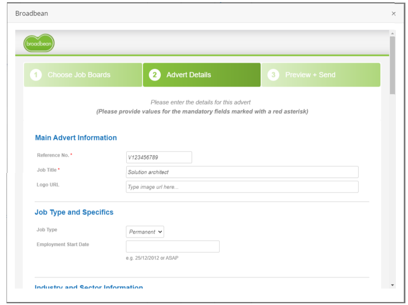Click the Employment Start Date label

[63, 245]
